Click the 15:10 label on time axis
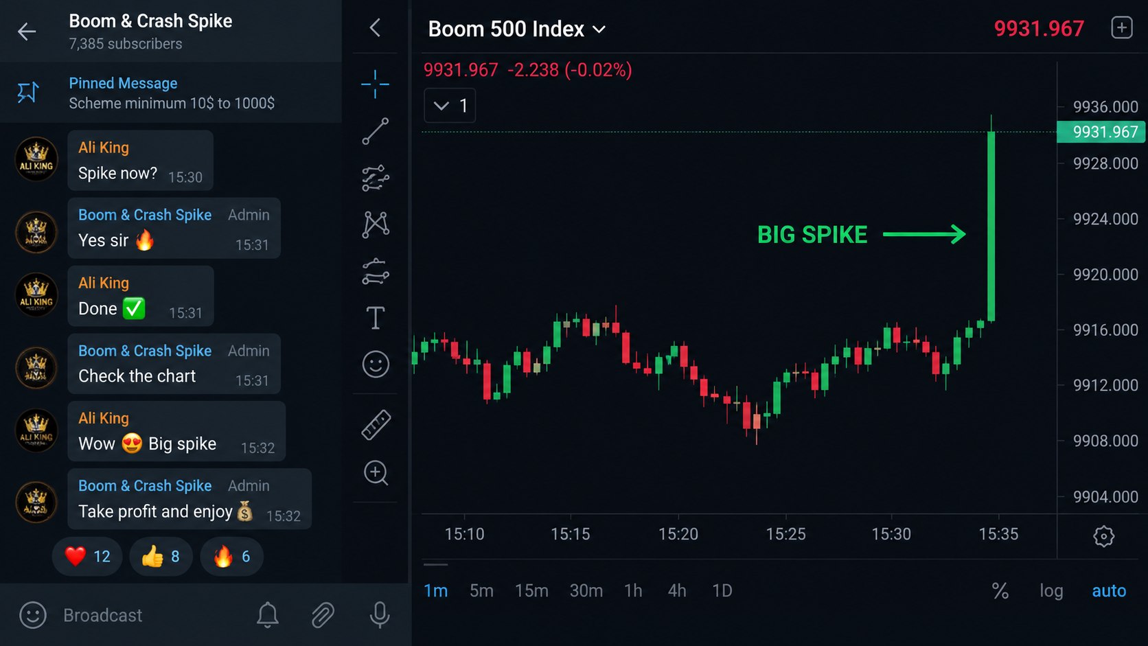 [x=465, y=534]
